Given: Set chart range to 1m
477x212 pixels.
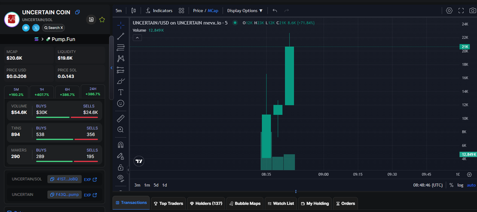Looking at the screenshot, I should 147,185.
